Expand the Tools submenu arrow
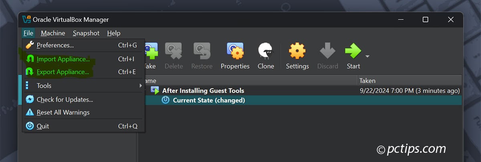This screenshot has height=162, width=481. click(x=141, y=86)
